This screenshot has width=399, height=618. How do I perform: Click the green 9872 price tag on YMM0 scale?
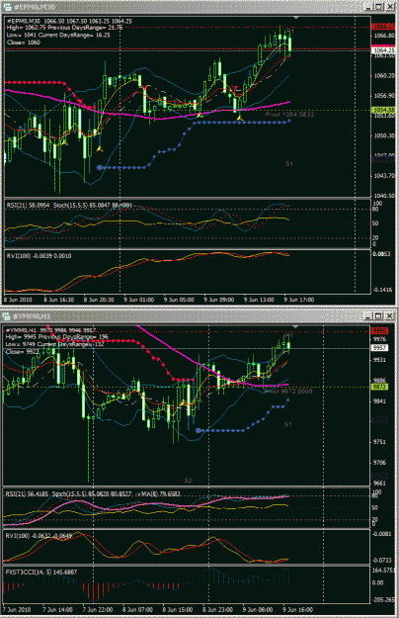[379, 387]
